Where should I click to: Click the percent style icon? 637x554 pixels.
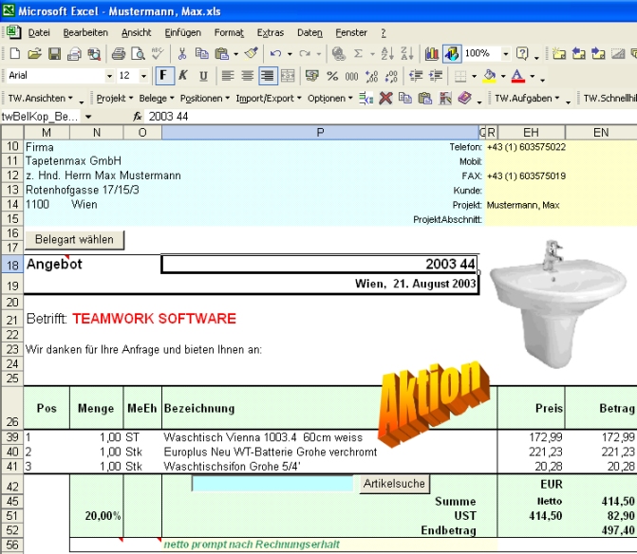click(x=332, y=76)
